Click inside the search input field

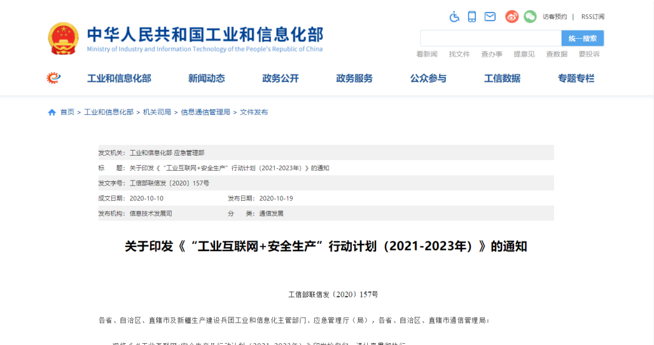pyautogui.click(x=491, y=38)
